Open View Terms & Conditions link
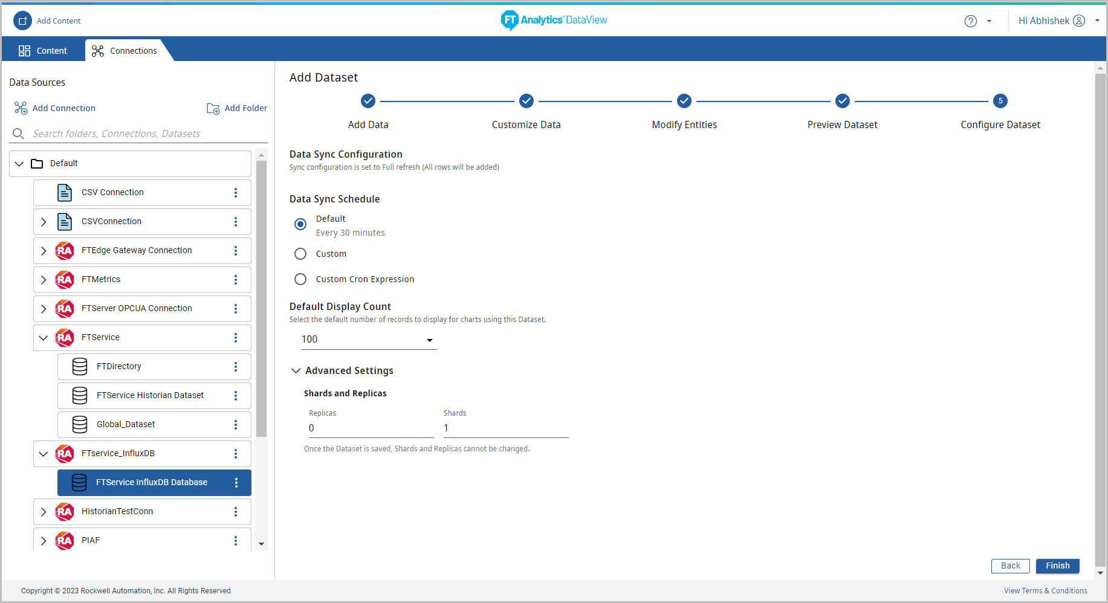The image size is (1108, 603). point(1045,591)
